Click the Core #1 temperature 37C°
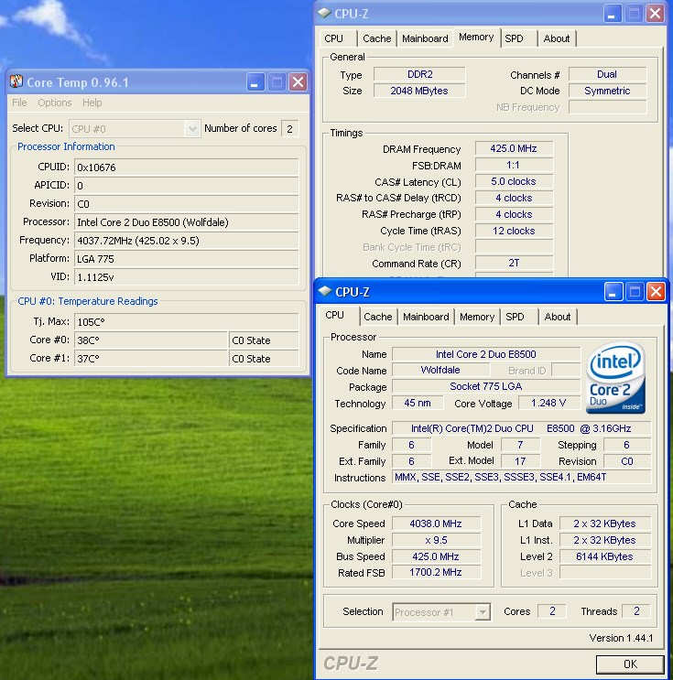 [151, 358]
